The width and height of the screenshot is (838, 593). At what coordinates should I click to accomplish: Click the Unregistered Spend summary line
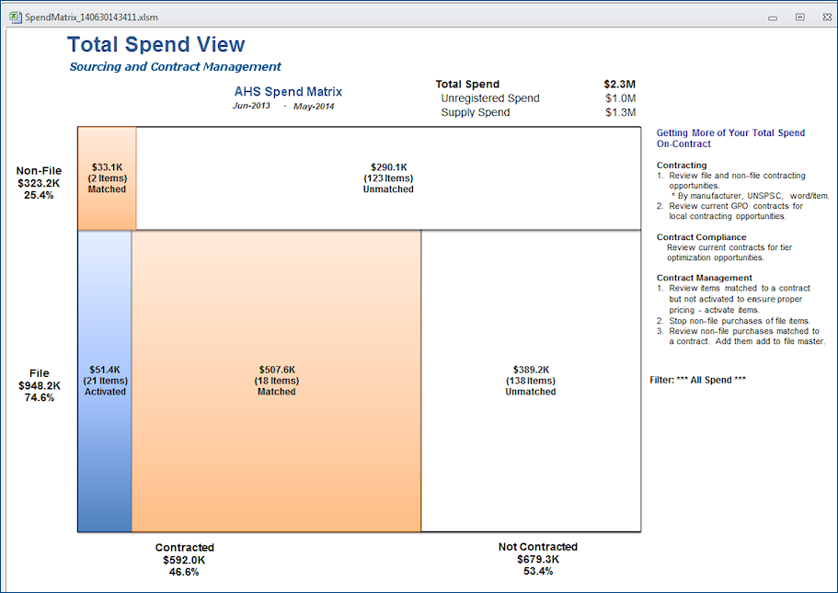pyautogui.click(x=490, y=98)
